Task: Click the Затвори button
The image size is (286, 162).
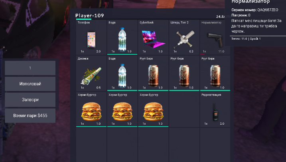Action: point(30,100)
